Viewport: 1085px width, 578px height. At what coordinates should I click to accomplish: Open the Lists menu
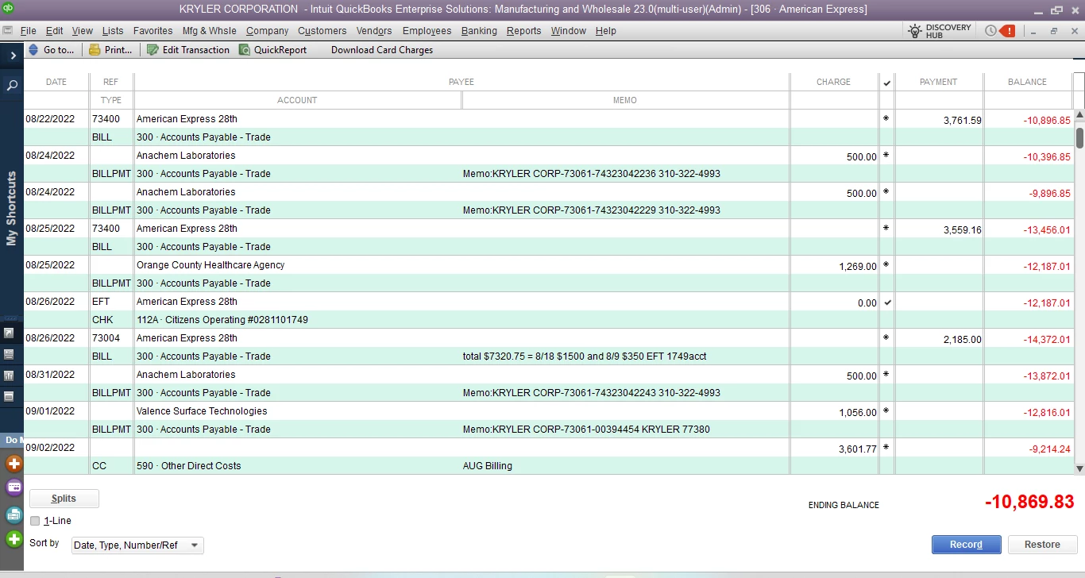pyautogui.click(x=113, y=31)
